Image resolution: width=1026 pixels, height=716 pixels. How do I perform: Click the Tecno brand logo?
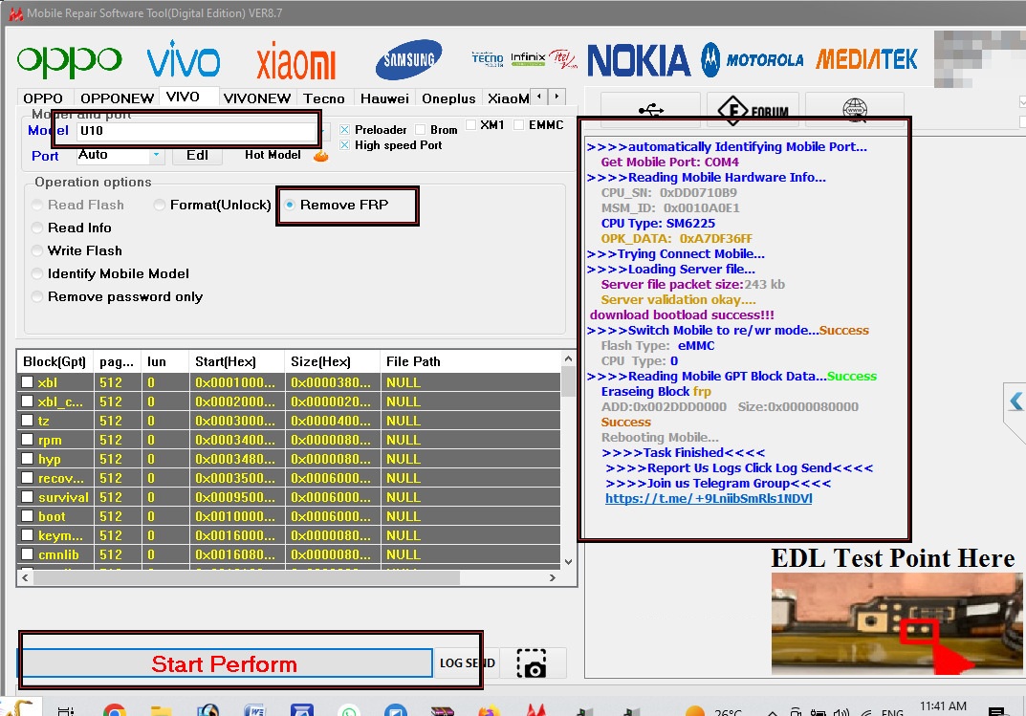[488, 59]
